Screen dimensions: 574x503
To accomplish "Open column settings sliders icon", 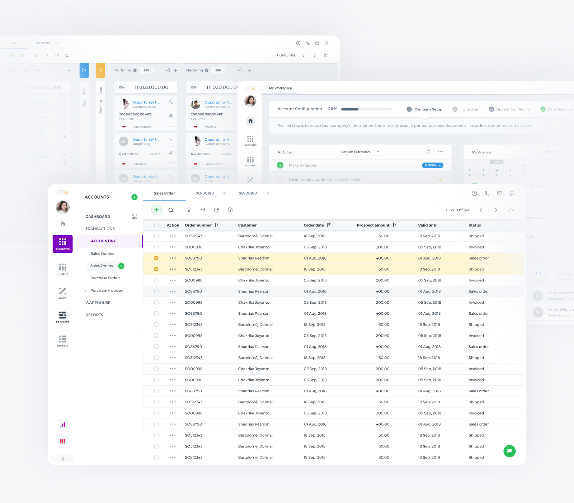I will coord(511,210).
